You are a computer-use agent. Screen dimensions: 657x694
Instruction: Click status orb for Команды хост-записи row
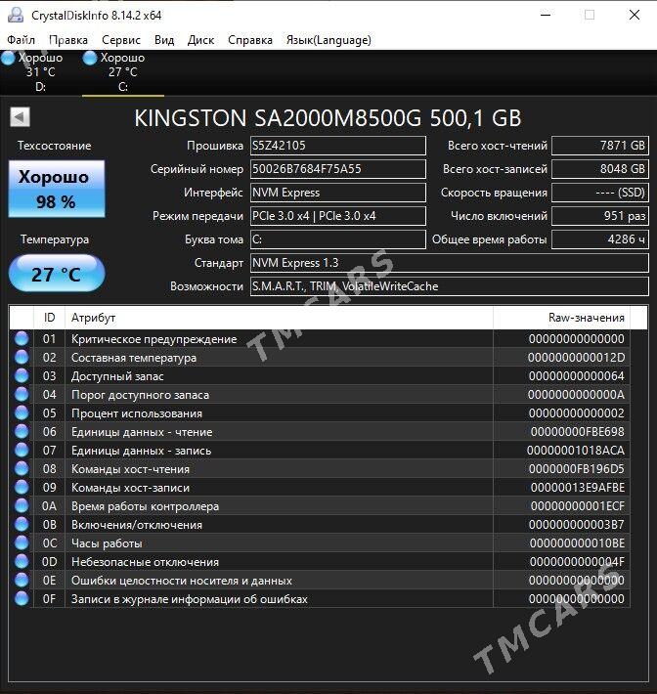click(22, 488)
